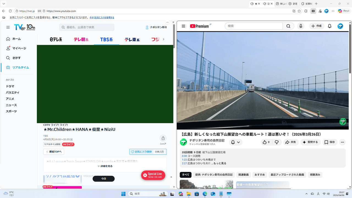This screenshot has height=198, width=352.
Task: Switch to the フジ network tab
Action: (155, 39)
